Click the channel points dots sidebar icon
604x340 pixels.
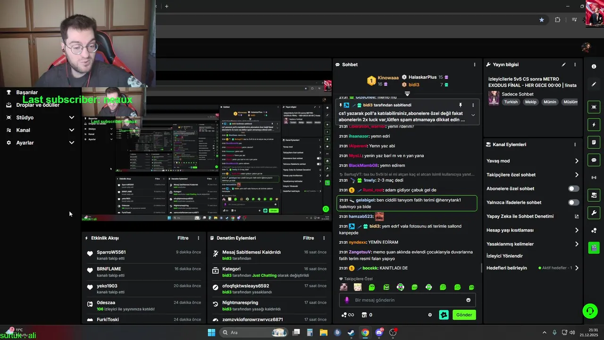point(594,230)
